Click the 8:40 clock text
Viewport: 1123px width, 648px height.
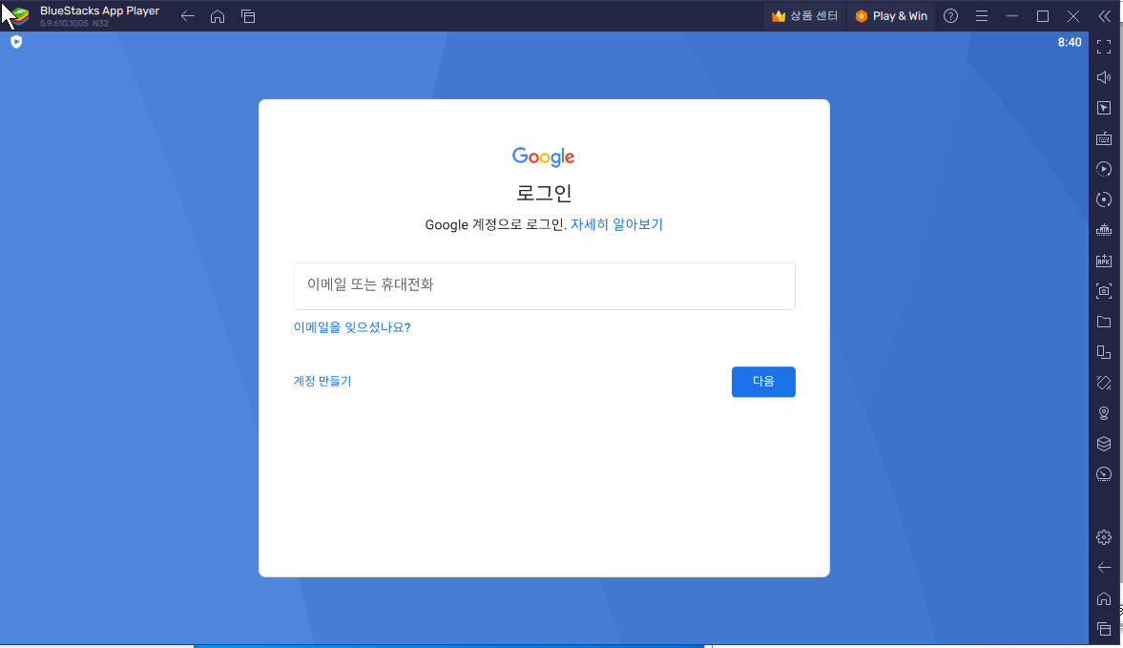[x=1070, y=42]
